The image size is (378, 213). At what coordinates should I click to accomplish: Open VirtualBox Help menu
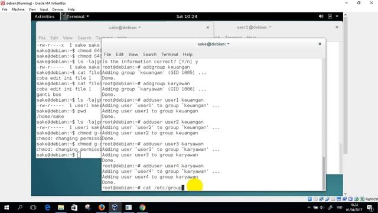coord(71,9)
